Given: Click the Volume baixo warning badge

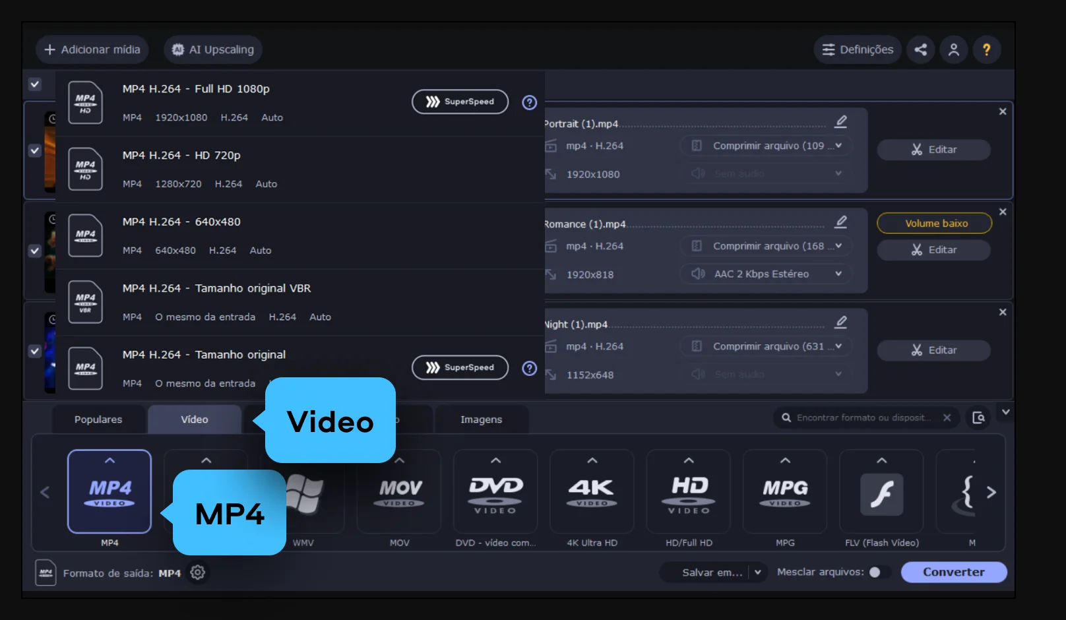Looking at the screenshot, I should (x=934, y=223).
